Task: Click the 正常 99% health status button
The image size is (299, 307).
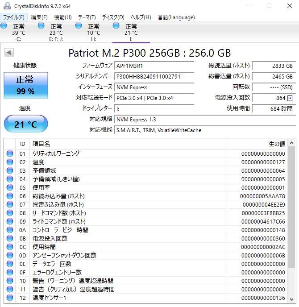Action: tap(25, 85)
